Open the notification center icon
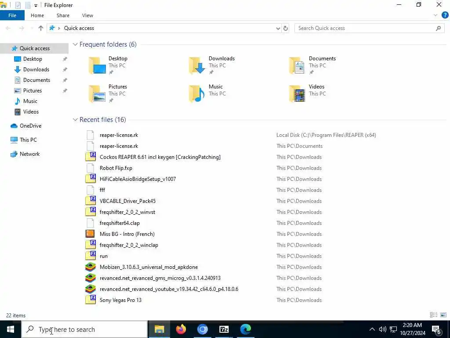The height and width of the screenshot is (338, 450). click(x=436, y=330)
